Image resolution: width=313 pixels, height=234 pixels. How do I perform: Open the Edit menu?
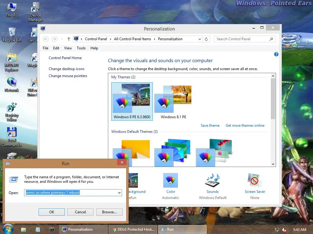(x=56, y=48)
